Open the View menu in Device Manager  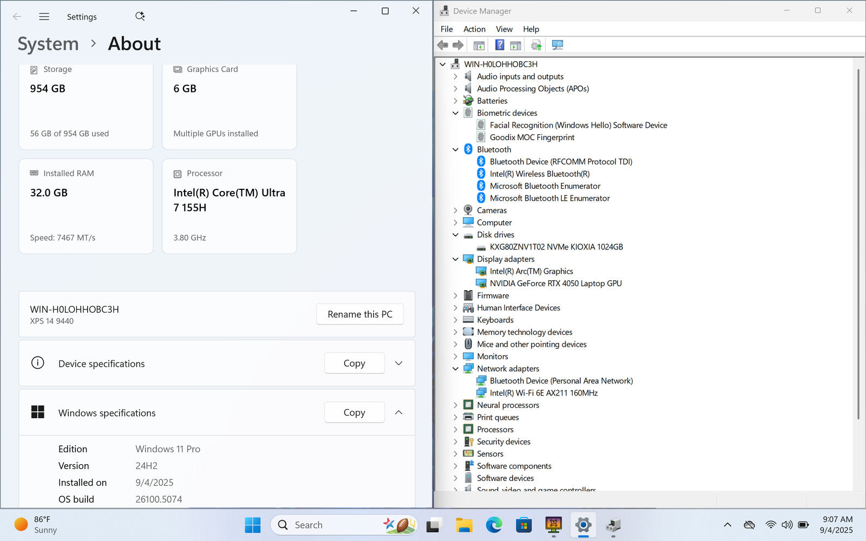point(504,29)
